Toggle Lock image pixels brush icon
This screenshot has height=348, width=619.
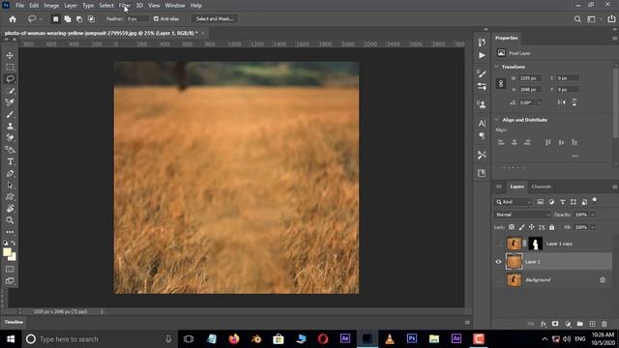point(521,227)
